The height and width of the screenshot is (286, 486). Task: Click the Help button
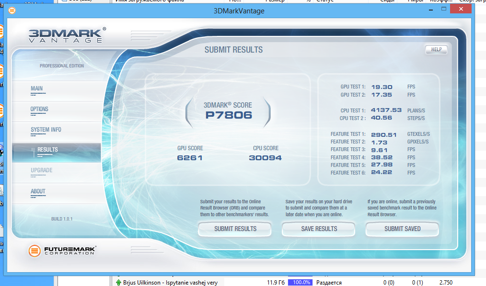pos(436,49)
